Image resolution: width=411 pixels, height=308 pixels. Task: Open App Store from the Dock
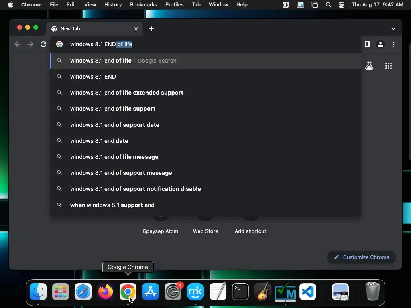(x=151, y=292)
